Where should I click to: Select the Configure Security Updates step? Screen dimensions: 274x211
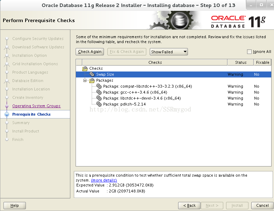(x=38, y=39)
